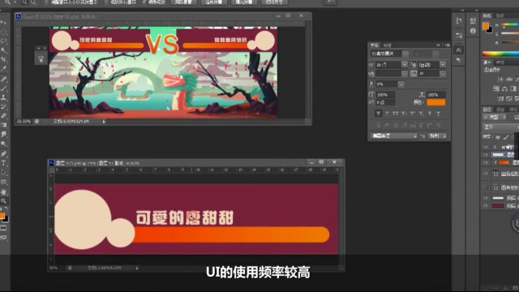
Task: Select the Zoom tool in toolbox
Action: [3, 201]
